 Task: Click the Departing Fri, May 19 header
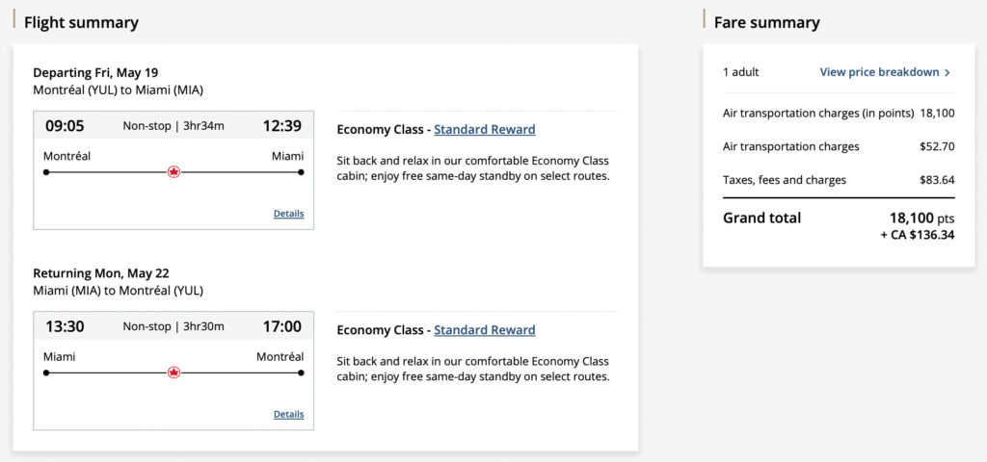(x=95, y=72)
